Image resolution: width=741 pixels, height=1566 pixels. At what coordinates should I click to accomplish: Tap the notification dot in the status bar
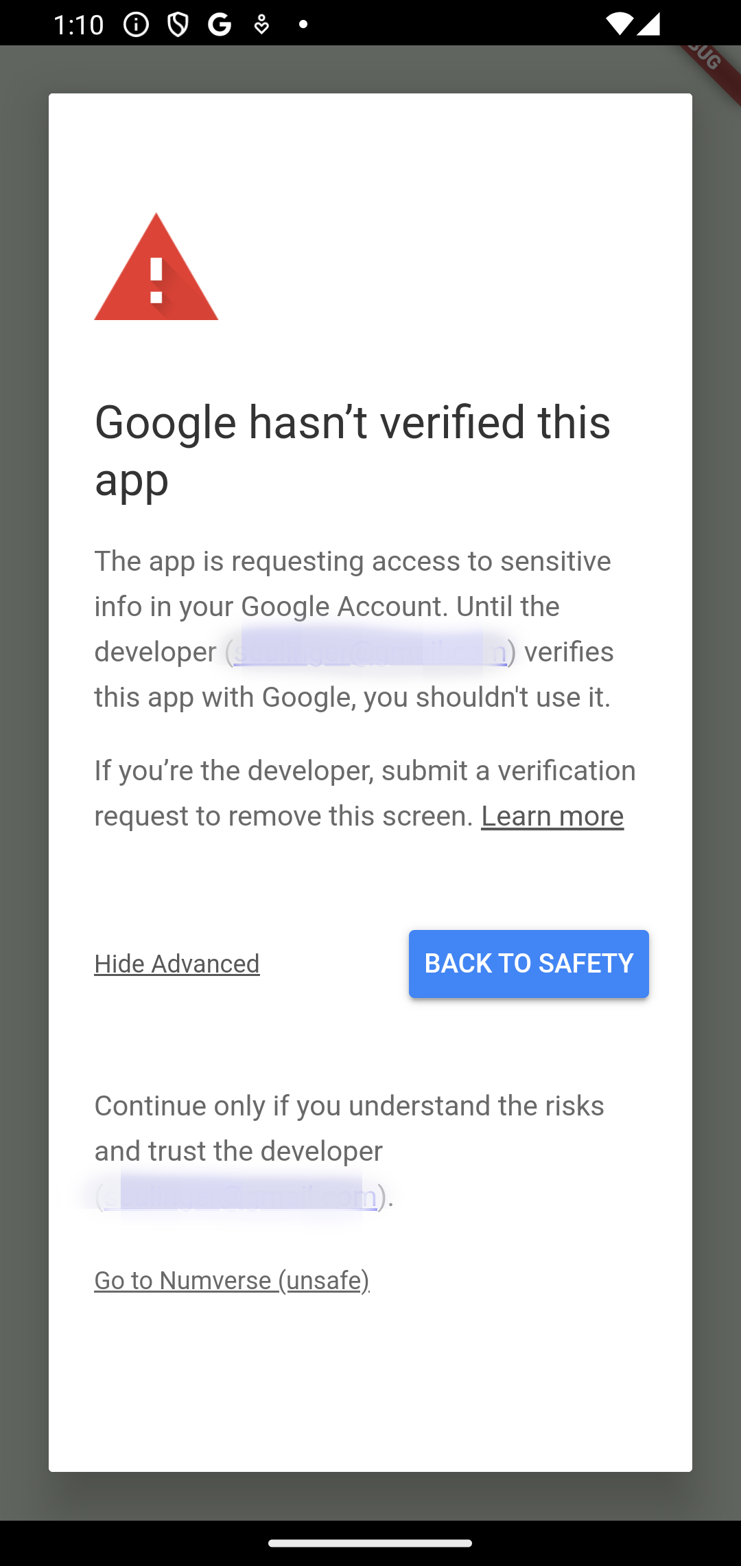tap(302, 25)
